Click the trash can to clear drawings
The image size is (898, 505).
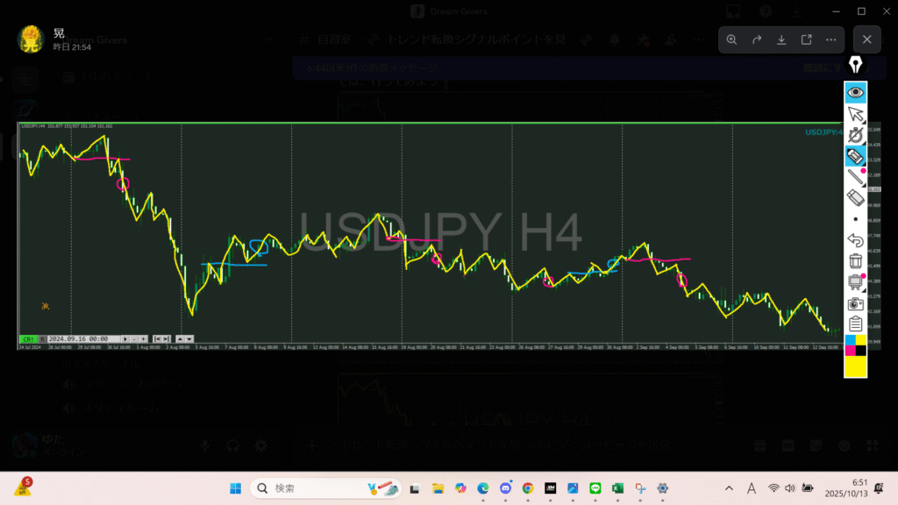855,261
